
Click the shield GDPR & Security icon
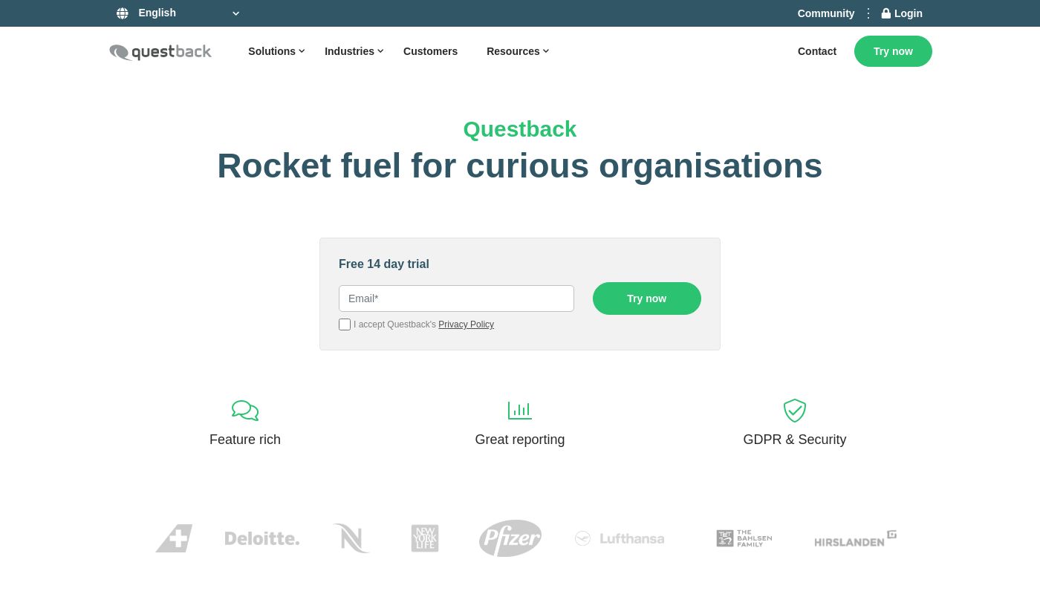794,411
